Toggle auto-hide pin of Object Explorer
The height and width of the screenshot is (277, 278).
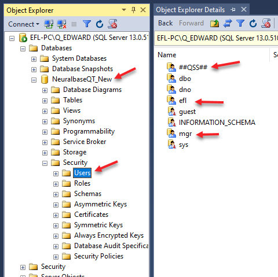point(133,10)
